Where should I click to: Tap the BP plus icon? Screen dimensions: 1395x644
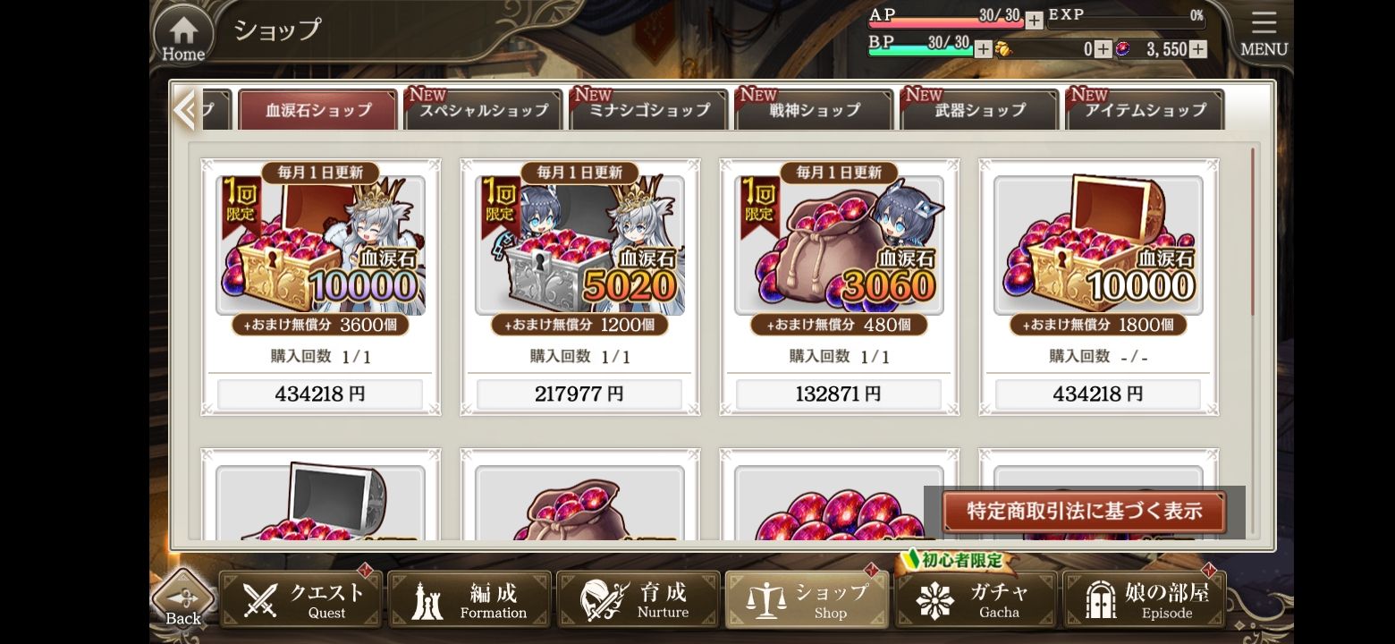tap(983, 49)
